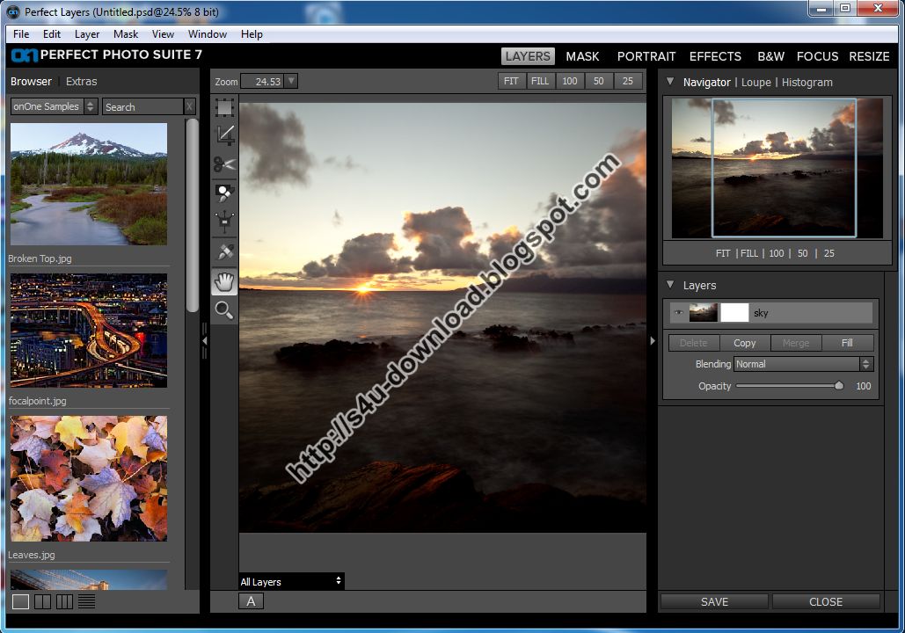Adjust the Opacity slider handle

point(839,385)
